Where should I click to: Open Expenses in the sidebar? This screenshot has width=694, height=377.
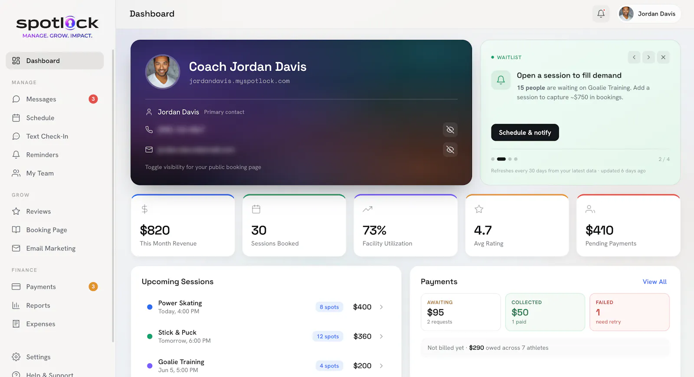[x=55, y=324]
